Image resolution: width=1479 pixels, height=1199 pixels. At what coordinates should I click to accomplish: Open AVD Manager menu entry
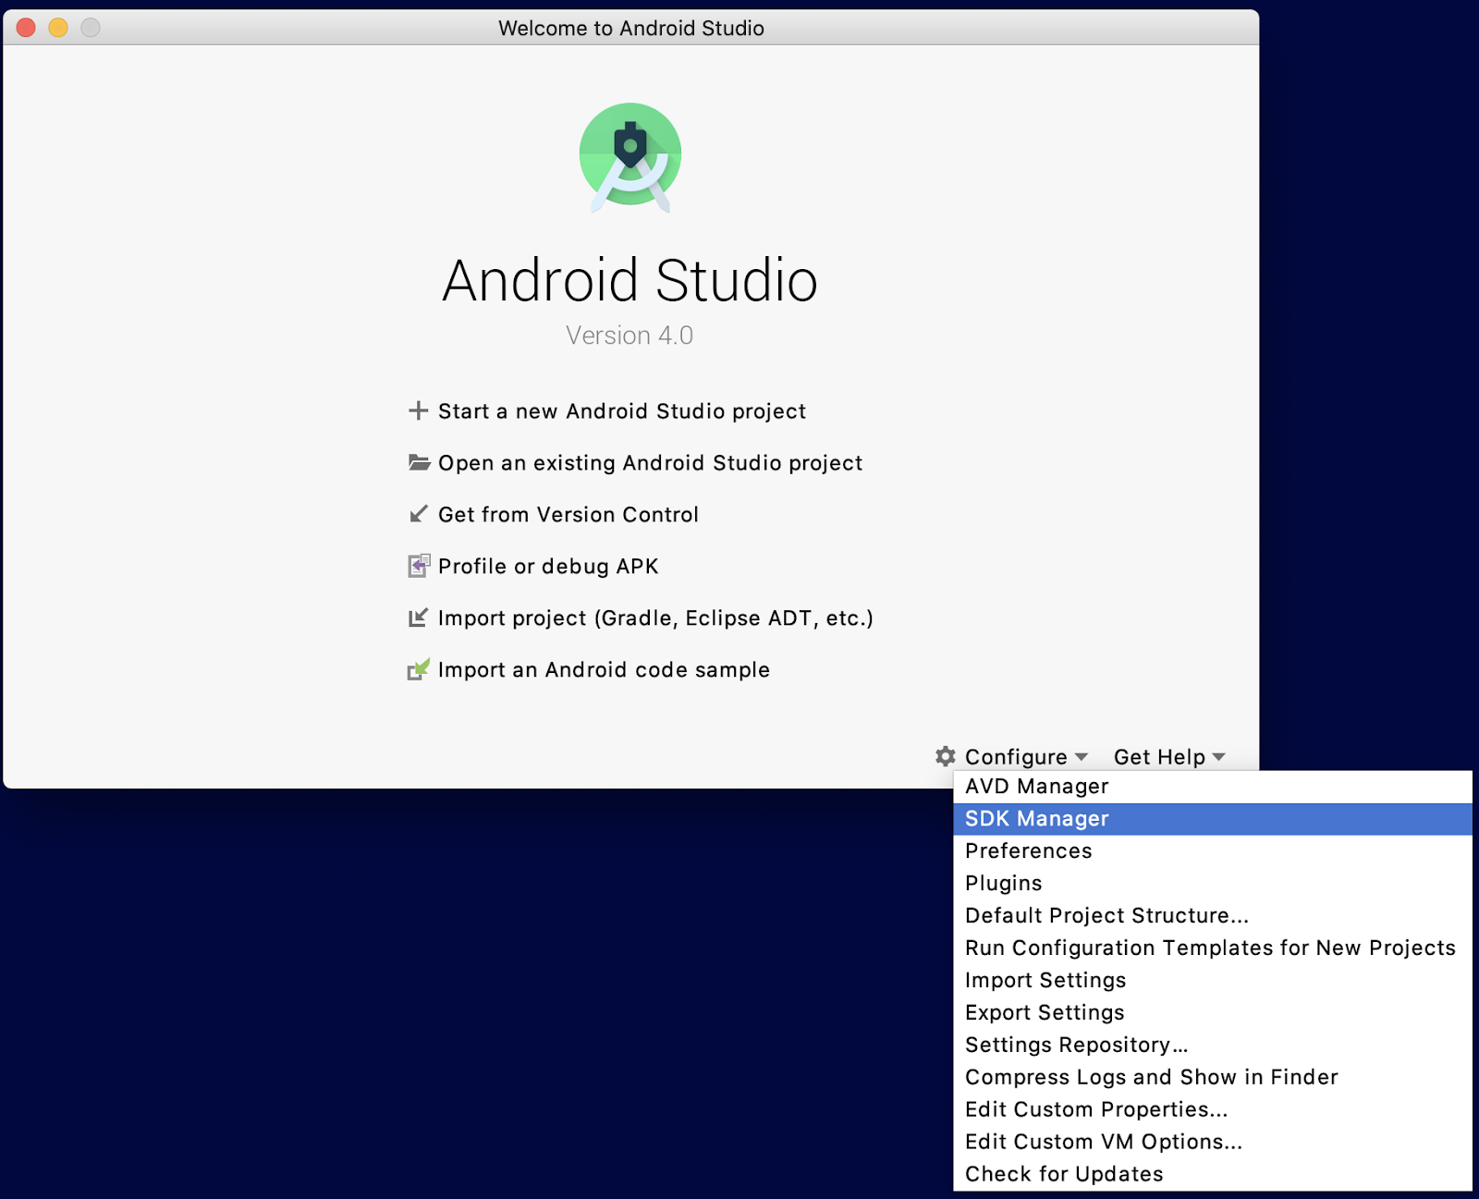(x=1036, y=787)
